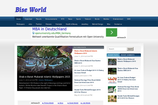Click the National Savings Prize Bond thumbnail
The width and height of the screenshot is (158, 105).
click(x=112, y=90)
